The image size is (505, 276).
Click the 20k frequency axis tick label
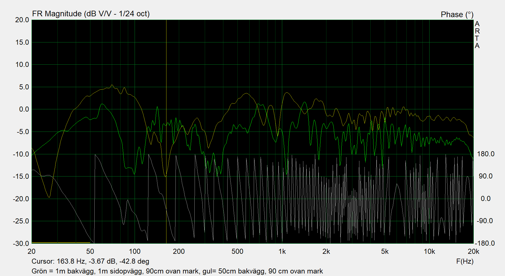point(473,252)
